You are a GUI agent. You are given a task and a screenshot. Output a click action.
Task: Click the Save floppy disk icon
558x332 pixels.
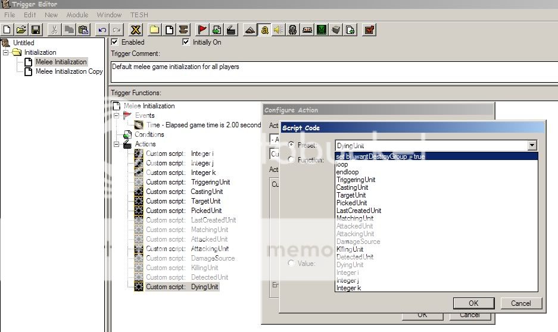tap(36, 30)
